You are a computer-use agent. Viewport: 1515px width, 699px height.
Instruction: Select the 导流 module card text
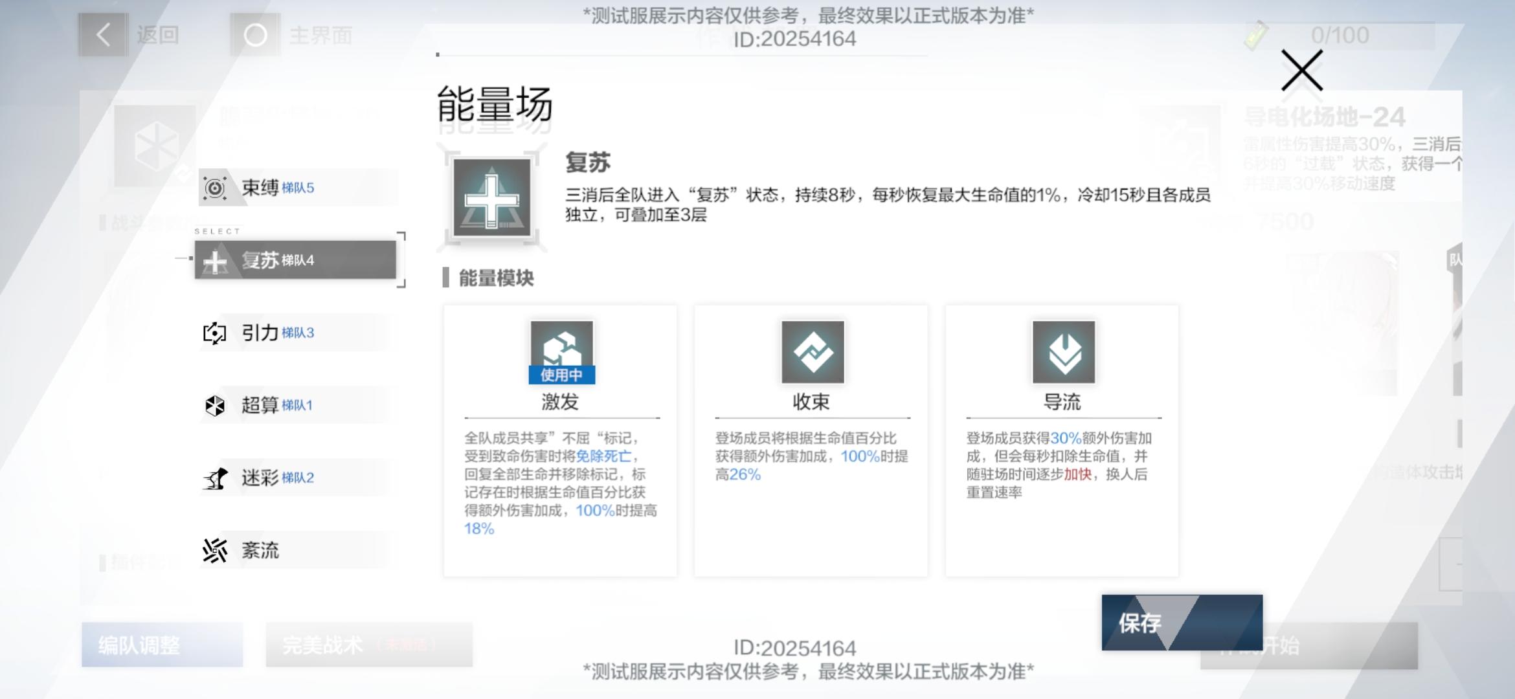(x=1060, y=465)
